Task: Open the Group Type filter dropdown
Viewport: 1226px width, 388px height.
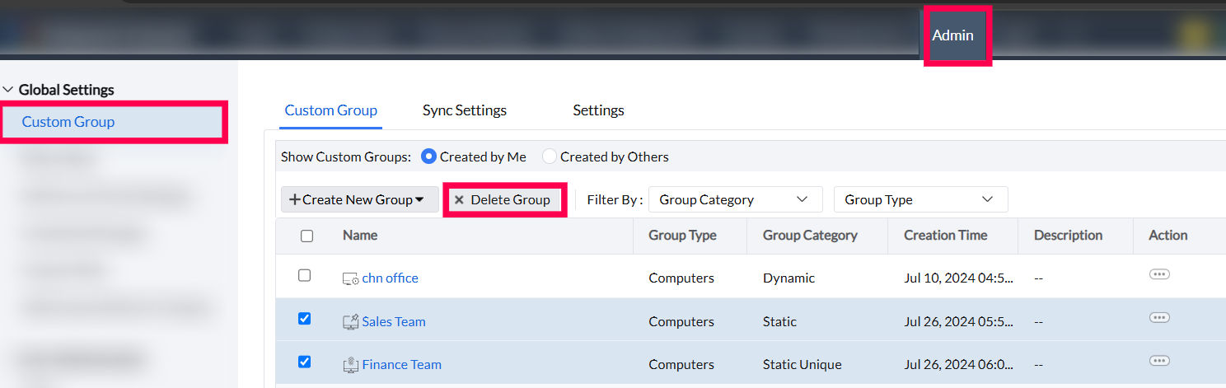Action: pyautogui.click(x=920, y=199)
